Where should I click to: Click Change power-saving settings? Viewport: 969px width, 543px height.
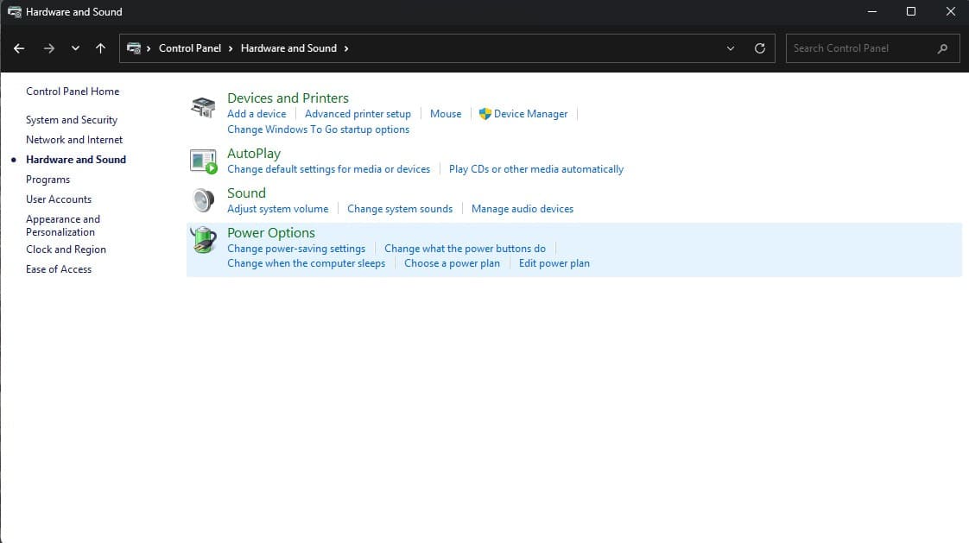pyautogui.click(x=296, y=249)
